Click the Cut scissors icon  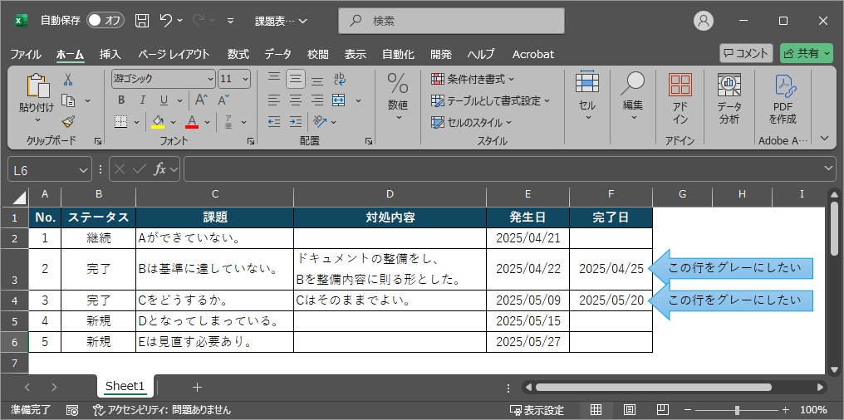[x=68, y=80]
